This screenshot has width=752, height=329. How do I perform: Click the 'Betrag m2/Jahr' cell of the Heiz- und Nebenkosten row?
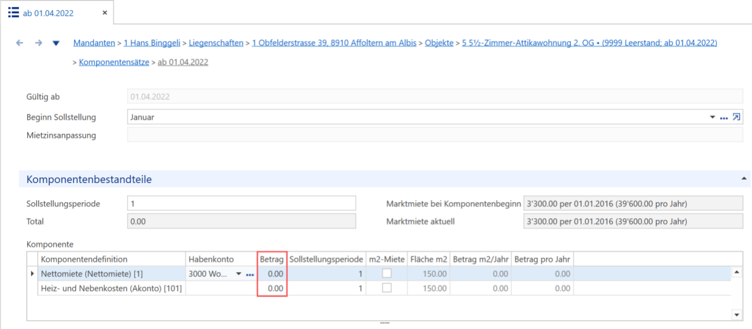[480, 288]
